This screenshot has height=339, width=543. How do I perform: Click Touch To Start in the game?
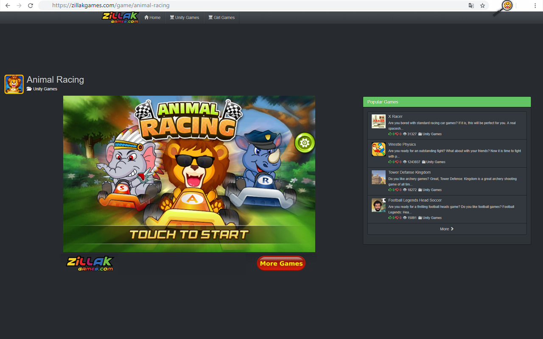pyautogui.click(x=189, y=234)
